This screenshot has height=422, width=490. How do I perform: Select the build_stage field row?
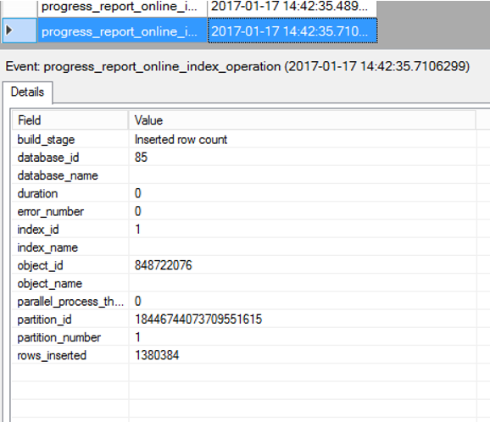[x=244, y=139]
